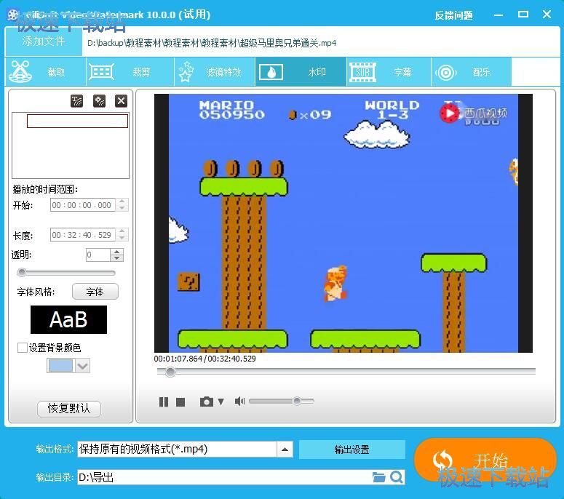Pause the video playback
The width and height of the screenshot is (564, 499).
(x=164, y=402)
